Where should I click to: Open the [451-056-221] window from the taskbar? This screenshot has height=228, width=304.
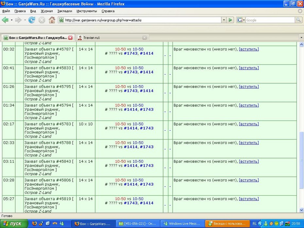[138, 223]
